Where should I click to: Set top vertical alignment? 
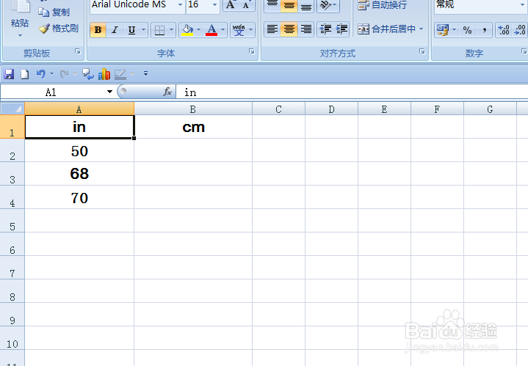tap(272, 4)
